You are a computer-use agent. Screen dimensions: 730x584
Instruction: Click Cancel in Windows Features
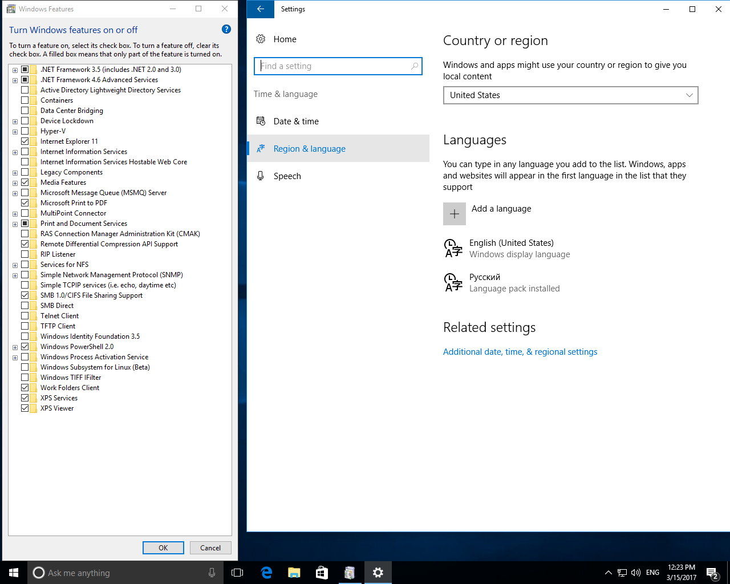pos(210,547)
